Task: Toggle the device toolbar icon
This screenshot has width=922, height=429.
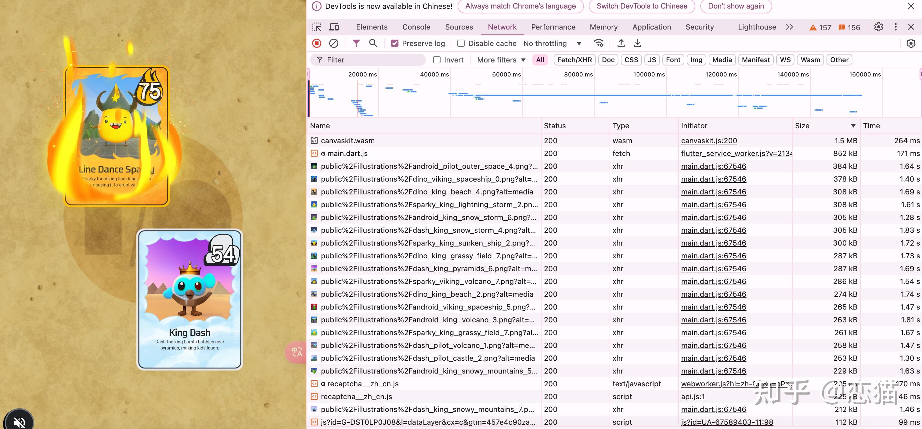Action: coord(334,27)
